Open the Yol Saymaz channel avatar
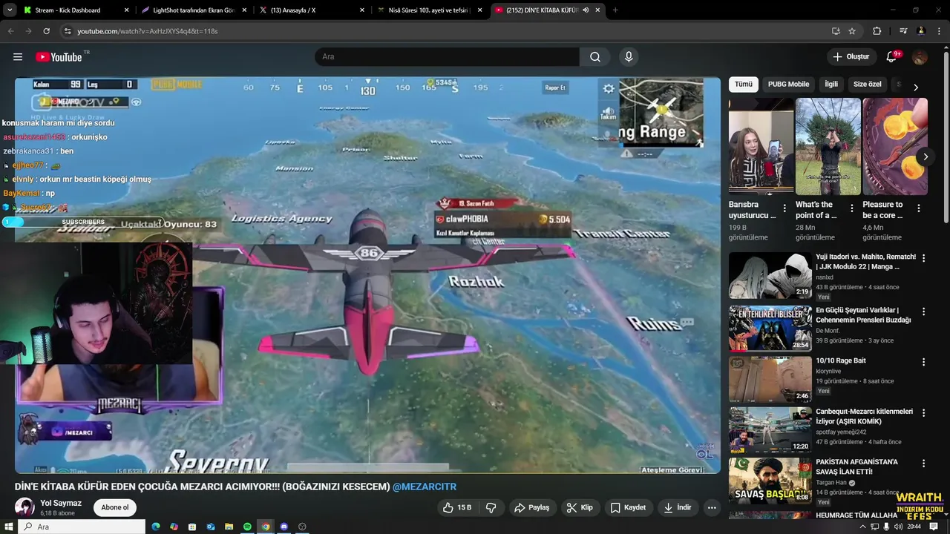The image size is (950, 534). click(24, 508)
